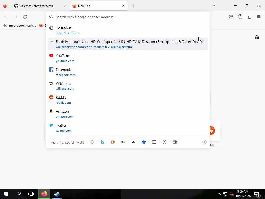Screen dimensions: 265x199
Task: Switch to the Releases alvr-org/ALVR tab
Action: pyautogui.click(x=40, y=6)
